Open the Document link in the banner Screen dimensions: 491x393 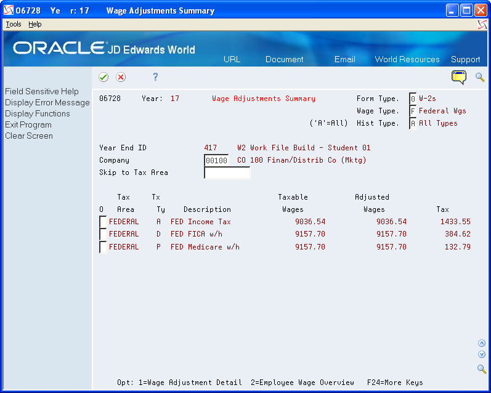pos(285,59)
